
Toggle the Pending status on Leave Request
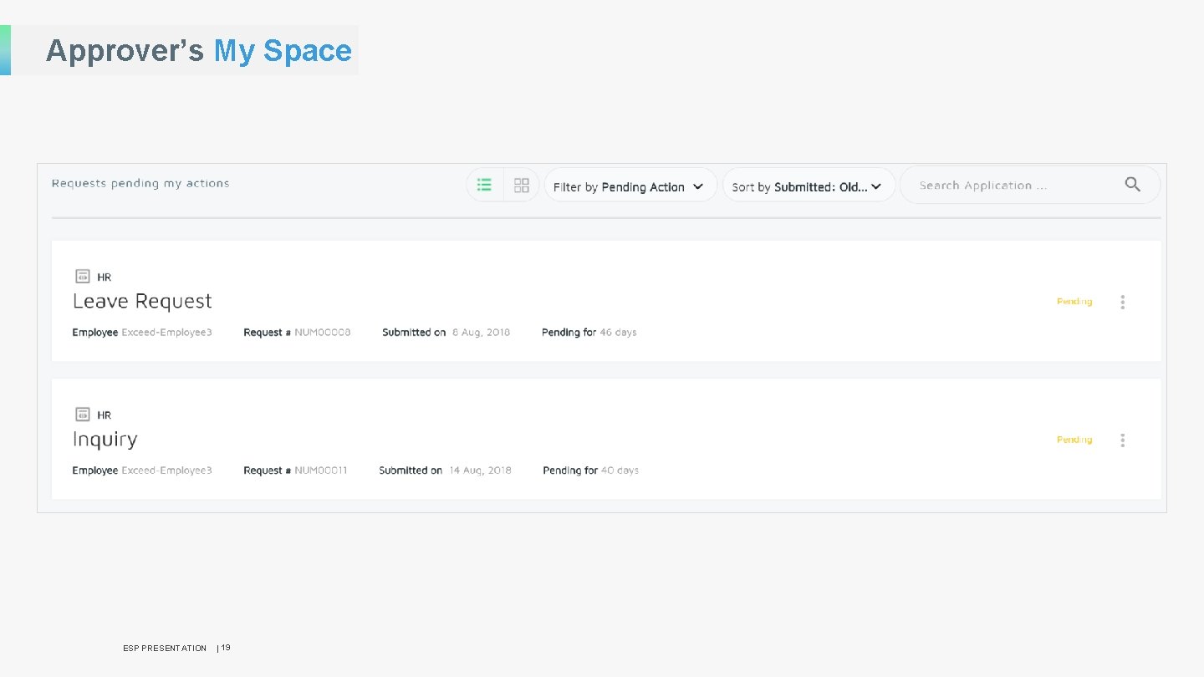[1074, 302]
